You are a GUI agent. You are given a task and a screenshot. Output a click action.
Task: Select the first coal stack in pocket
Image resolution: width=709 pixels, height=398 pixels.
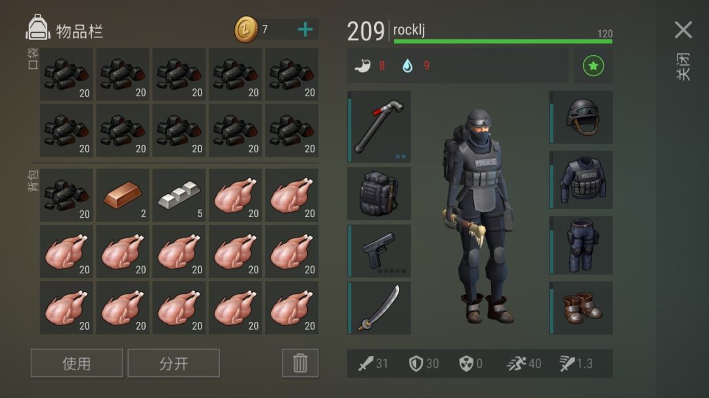click(66, 74)
